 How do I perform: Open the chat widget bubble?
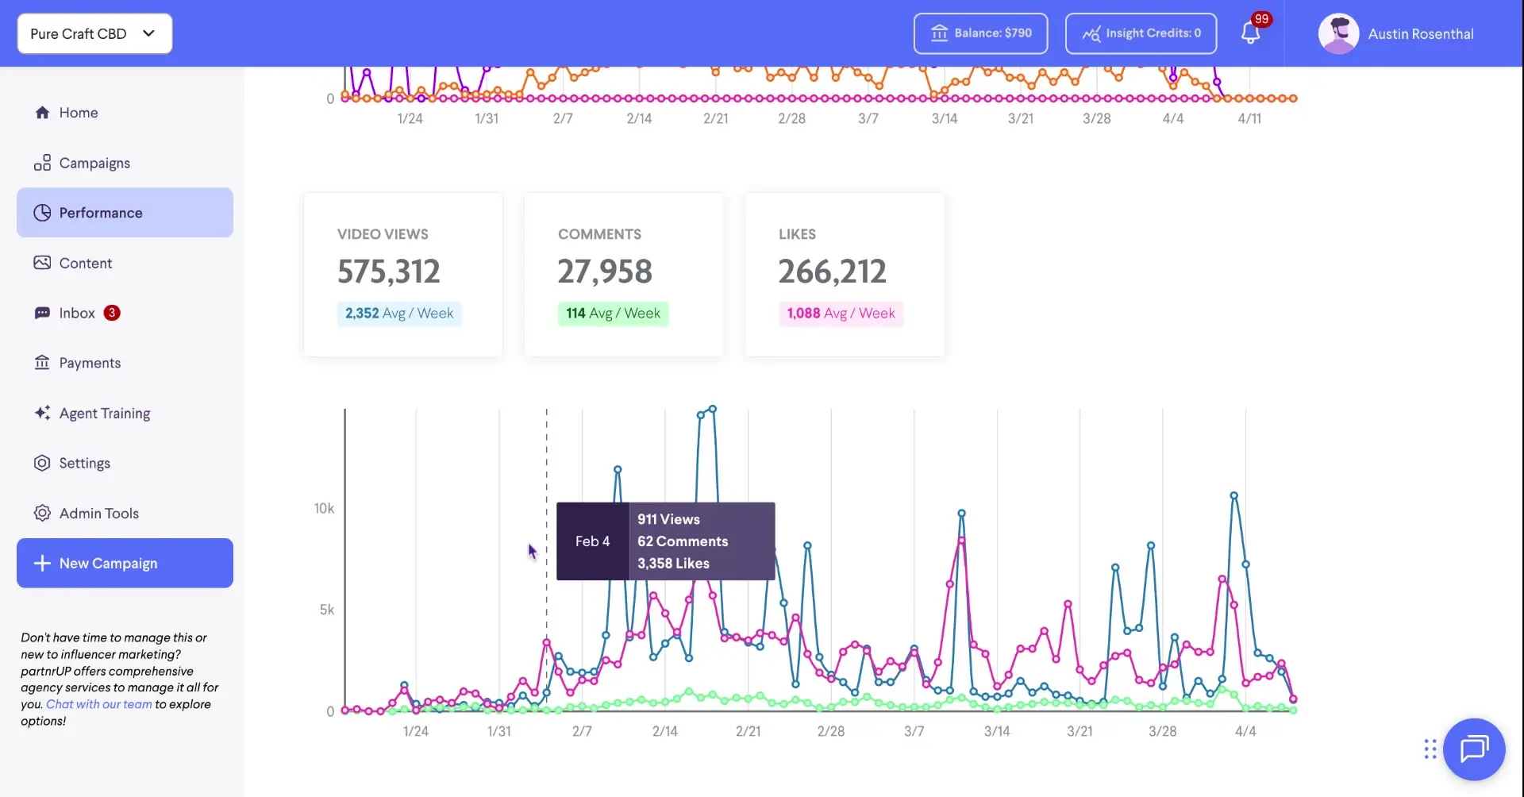coord(1475,749)
